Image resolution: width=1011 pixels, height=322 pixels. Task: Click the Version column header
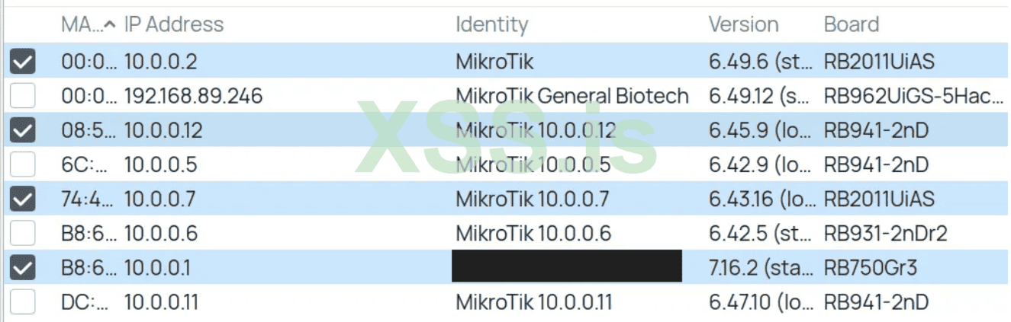[743, 24]
